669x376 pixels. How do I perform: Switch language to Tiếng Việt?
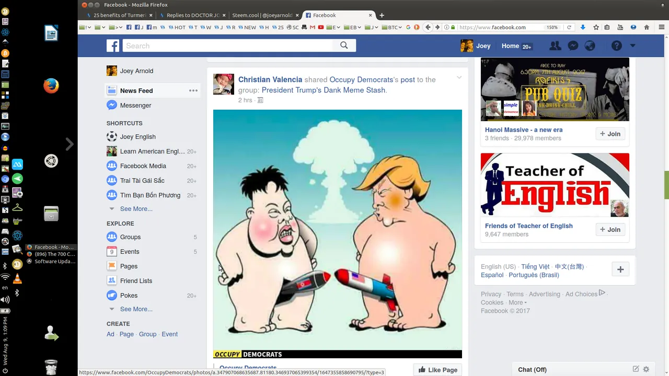[535, 266]
